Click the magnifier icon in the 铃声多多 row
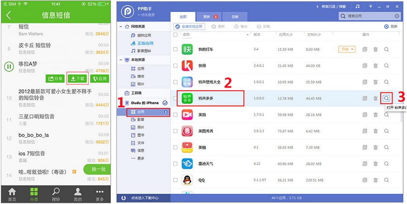Image resolution: width=407 pixels, height=204 pixels. [386, 98]
